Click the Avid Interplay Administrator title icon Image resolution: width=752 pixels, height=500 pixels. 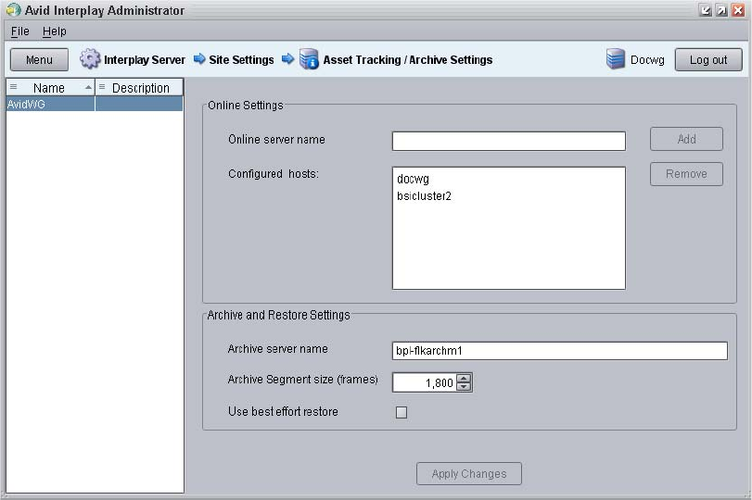pos(13,9)
